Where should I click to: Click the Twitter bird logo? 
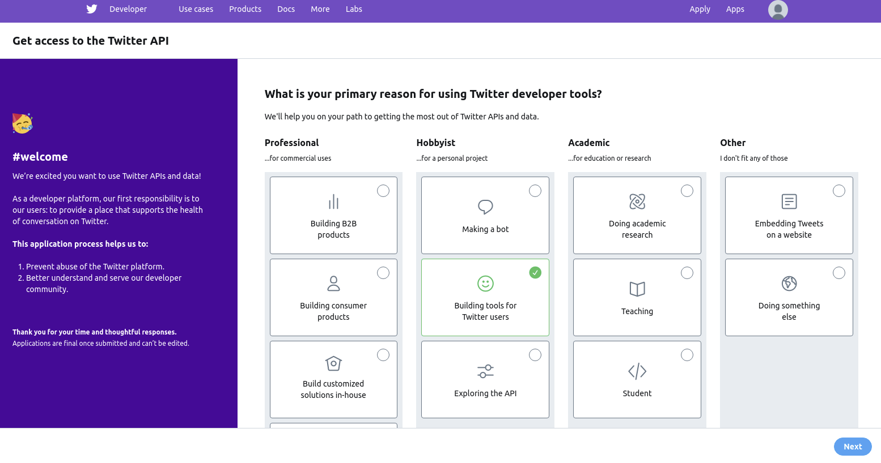92,9
